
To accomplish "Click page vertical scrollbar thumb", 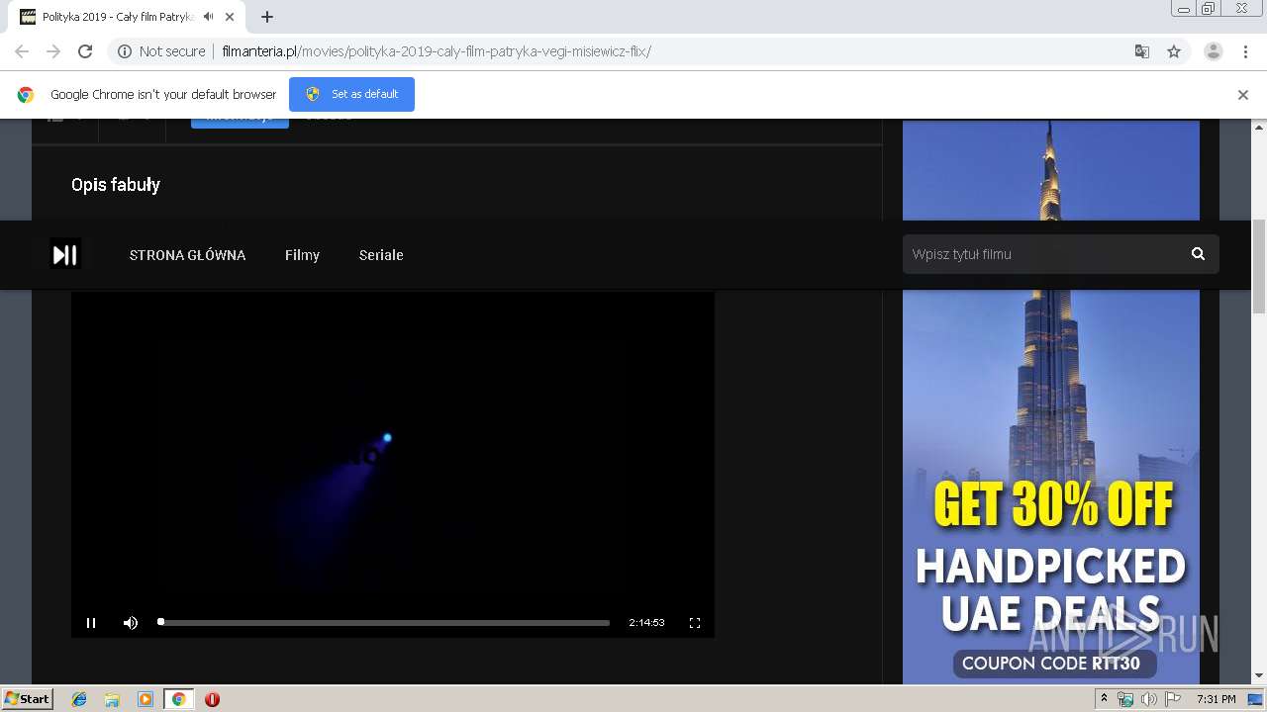I will click(1259, 267).
